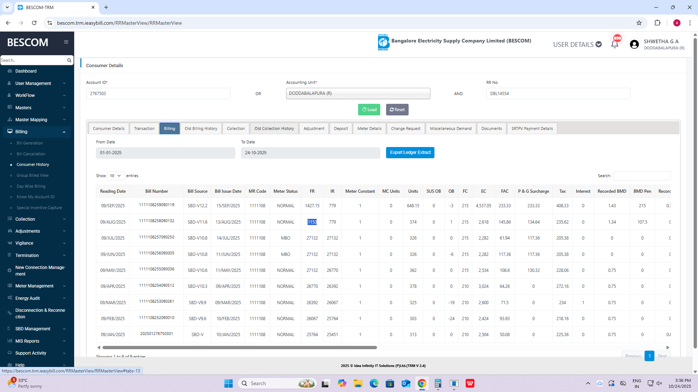Open File Explorer from the taskbar

(358, 383)
